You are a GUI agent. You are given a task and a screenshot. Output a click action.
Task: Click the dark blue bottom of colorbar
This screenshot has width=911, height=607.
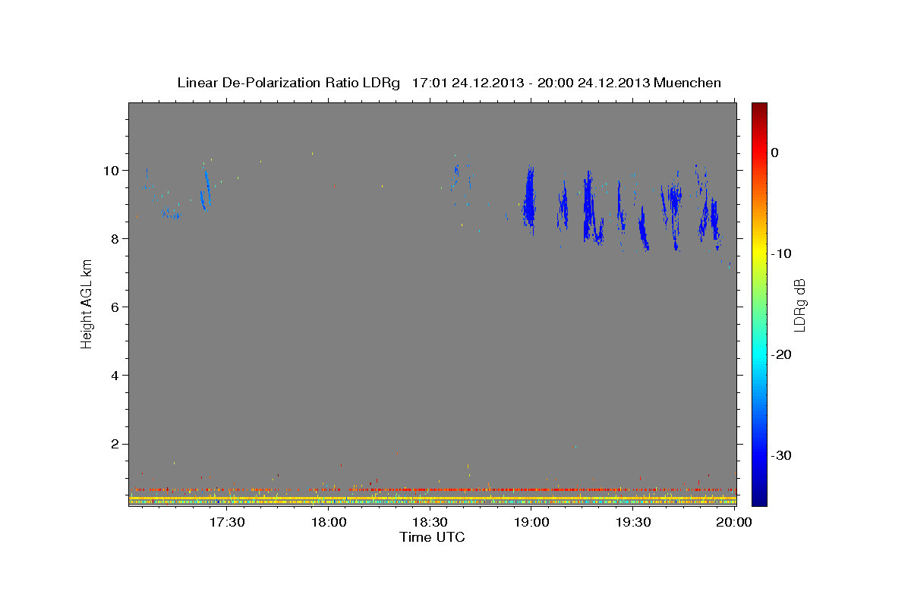759,497
